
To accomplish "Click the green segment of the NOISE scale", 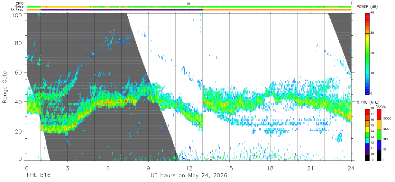I will [379, 134].
